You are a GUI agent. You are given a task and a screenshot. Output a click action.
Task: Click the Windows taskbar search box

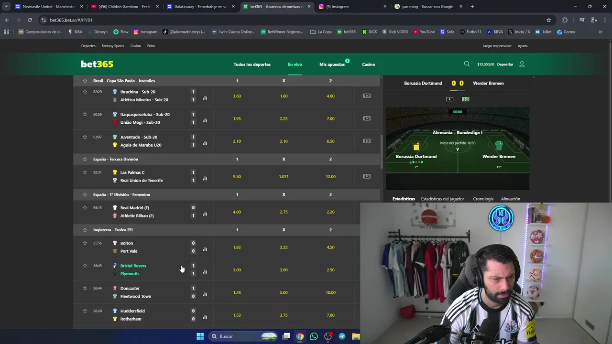[x=244, y=336]
